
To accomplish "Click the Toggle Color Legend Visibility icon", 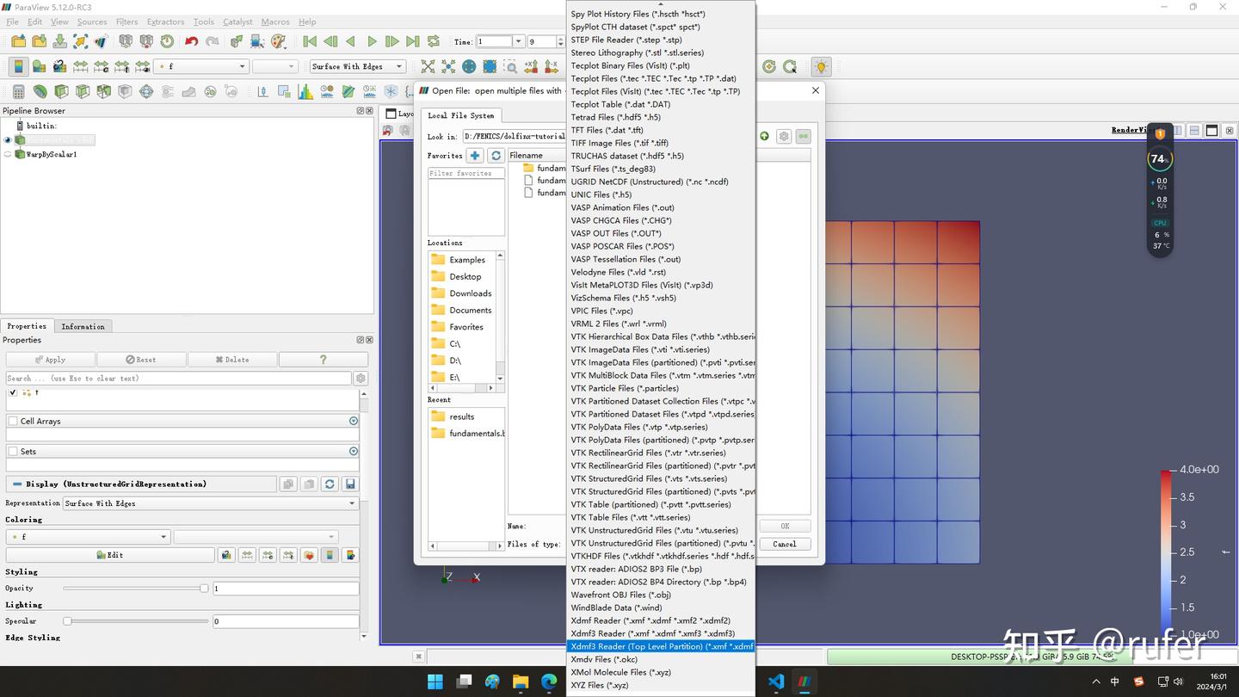I will [18, 66].
